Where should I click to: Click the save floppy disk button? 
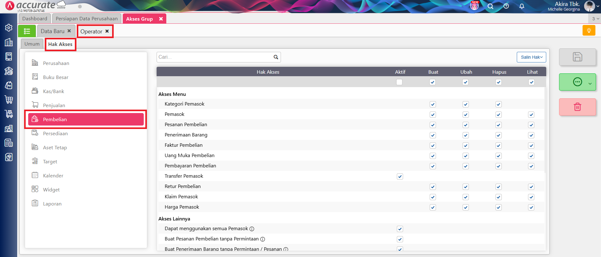point(577,57)
